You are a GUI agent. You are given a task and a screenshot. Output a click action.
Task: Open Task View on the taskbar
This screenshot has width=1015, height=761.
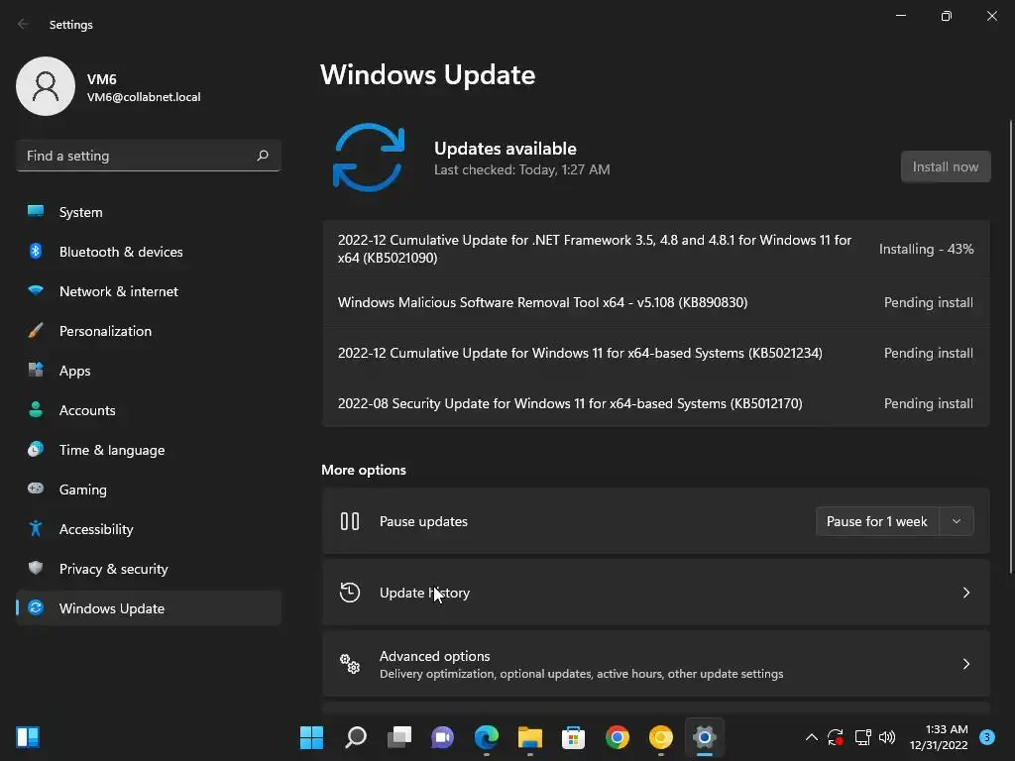point(399,737)
